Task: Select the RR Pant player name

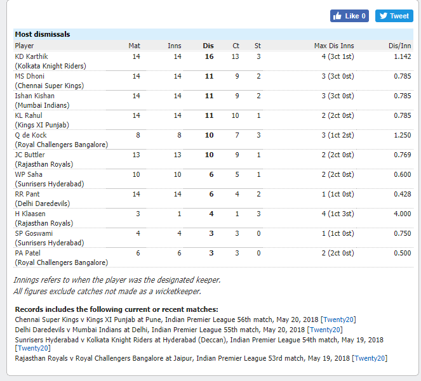Action: click(x=27, y=194)
